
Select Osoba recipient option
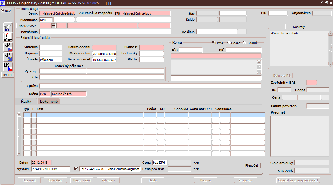[x=229, y=43]
